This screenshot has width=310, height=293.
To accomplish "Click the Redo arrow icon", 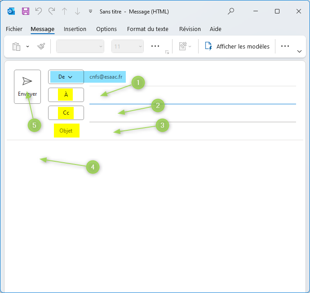I will point(52,11).
